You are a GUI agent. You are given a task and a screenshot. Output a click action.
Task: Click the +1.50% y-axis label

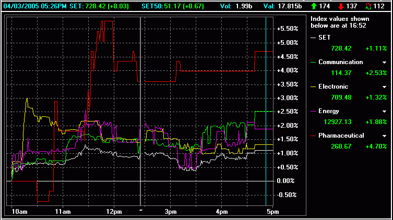click(x=288, y=139)
